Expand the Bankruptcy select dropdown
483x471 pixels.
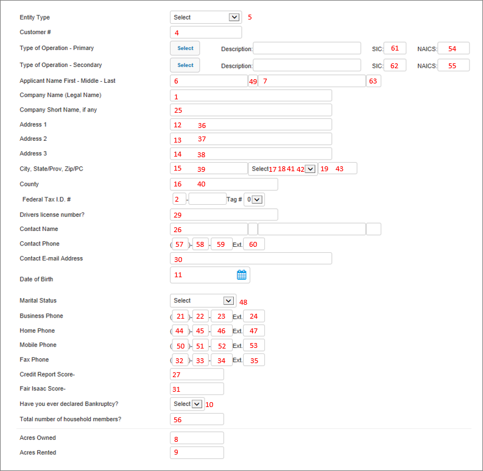pos(187,404)
